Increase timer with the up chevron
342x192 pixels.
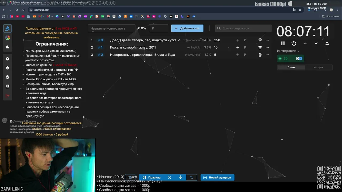(305, 43)
